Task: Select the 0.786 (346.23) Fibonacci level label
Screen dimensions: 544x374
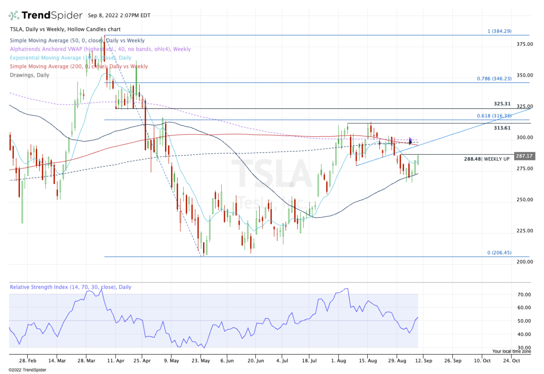Action: [494, 78]
